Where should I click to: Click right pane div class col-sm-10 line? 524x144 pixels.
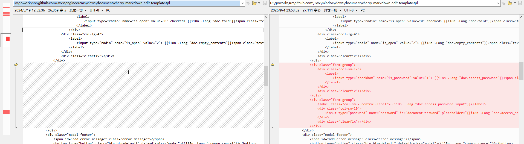click(x=339, y=108)
